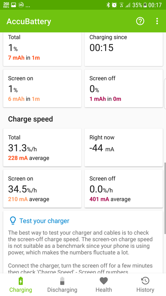Switch to the Discharging tab
Image resolution: width=166 pixels, height=296 pixels.
click(62, 285)
